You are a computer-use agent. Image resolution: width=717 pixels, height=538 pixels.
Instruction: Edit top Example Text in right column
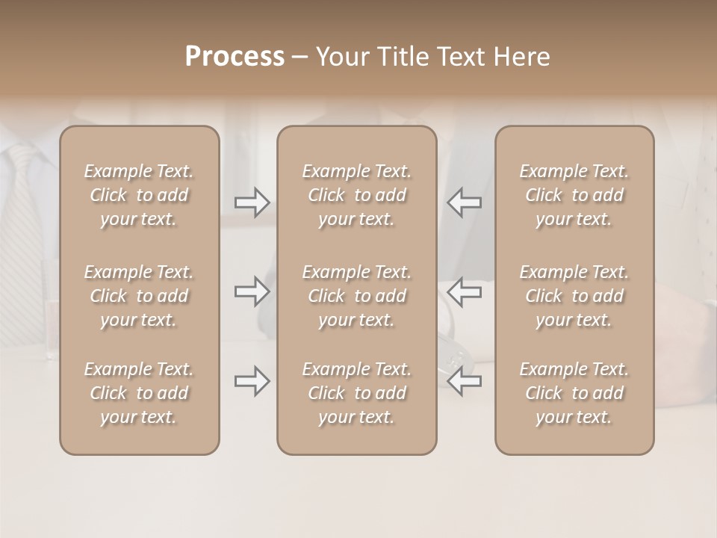click(x=574, y=195)
